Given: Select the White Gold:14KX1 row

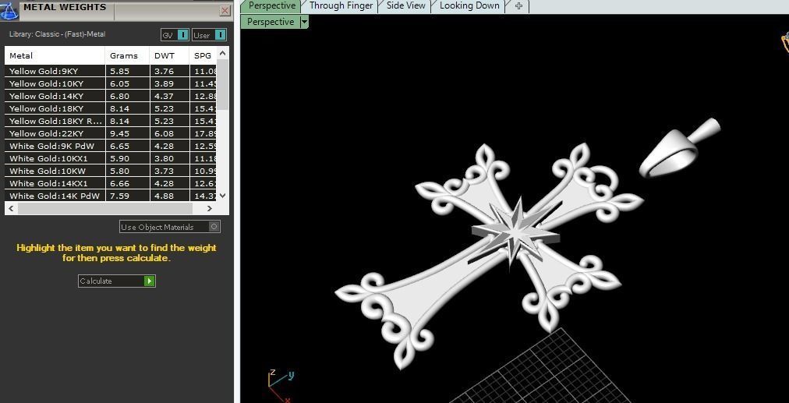Looking at the screenshot, I should (111, 184).
